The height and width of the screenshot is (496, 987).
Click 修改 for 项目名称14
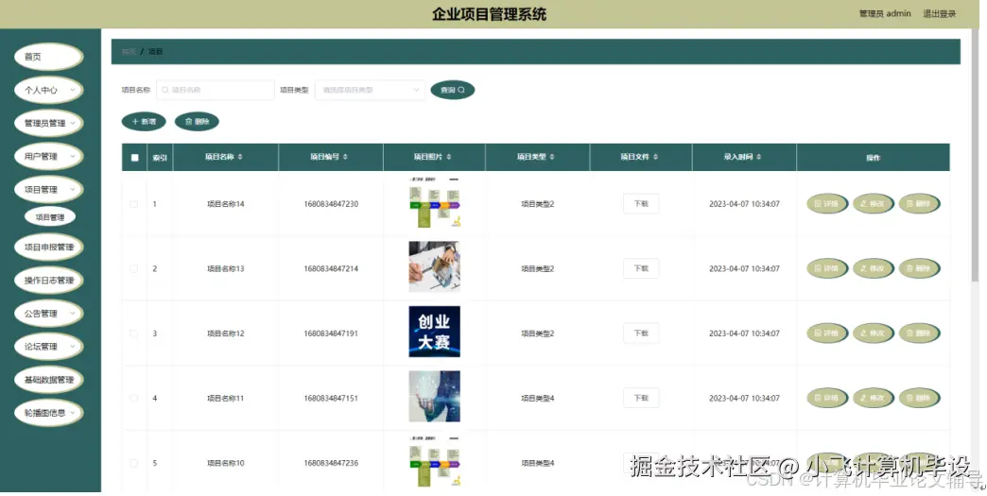873,204
